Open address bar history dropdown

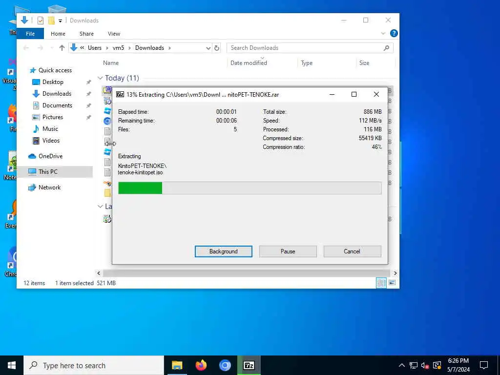pos(208,48)
